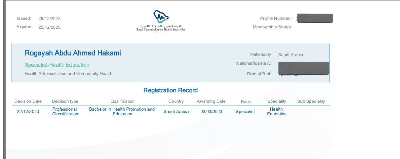Click 'Specialist-Health Education' title text
The height and width of the screenshot is (159, 400).
[57, 65]
